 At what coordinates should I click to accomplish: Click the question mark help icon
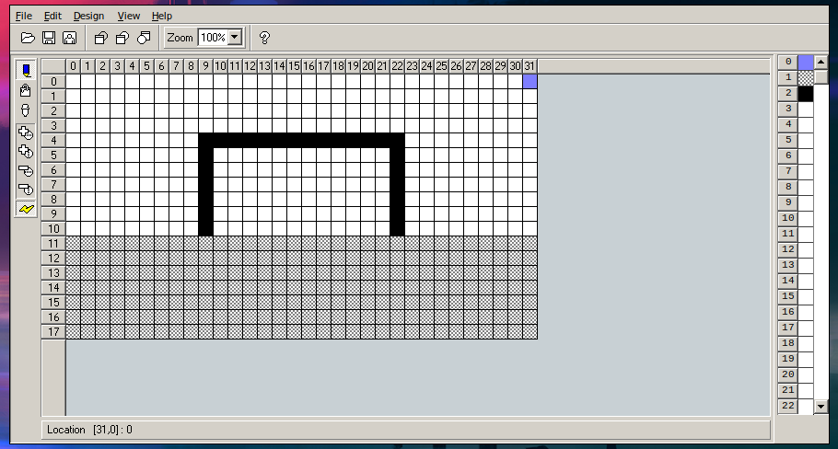(264, 38)
